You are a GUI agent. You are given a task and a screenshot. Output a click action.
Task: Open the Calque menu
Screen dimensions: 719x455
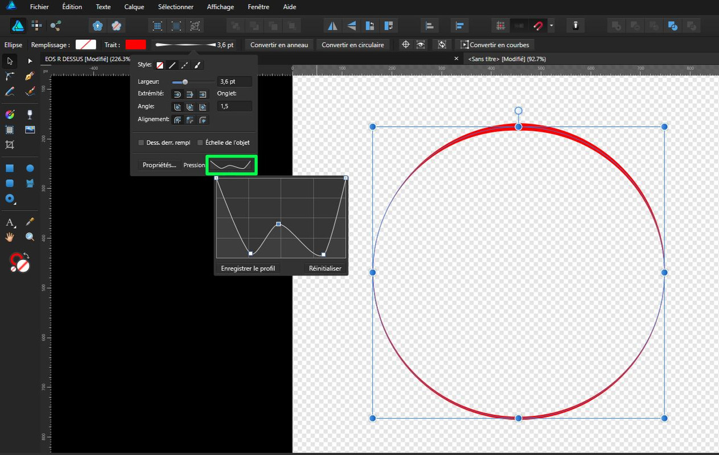click(x=134, y=7)
